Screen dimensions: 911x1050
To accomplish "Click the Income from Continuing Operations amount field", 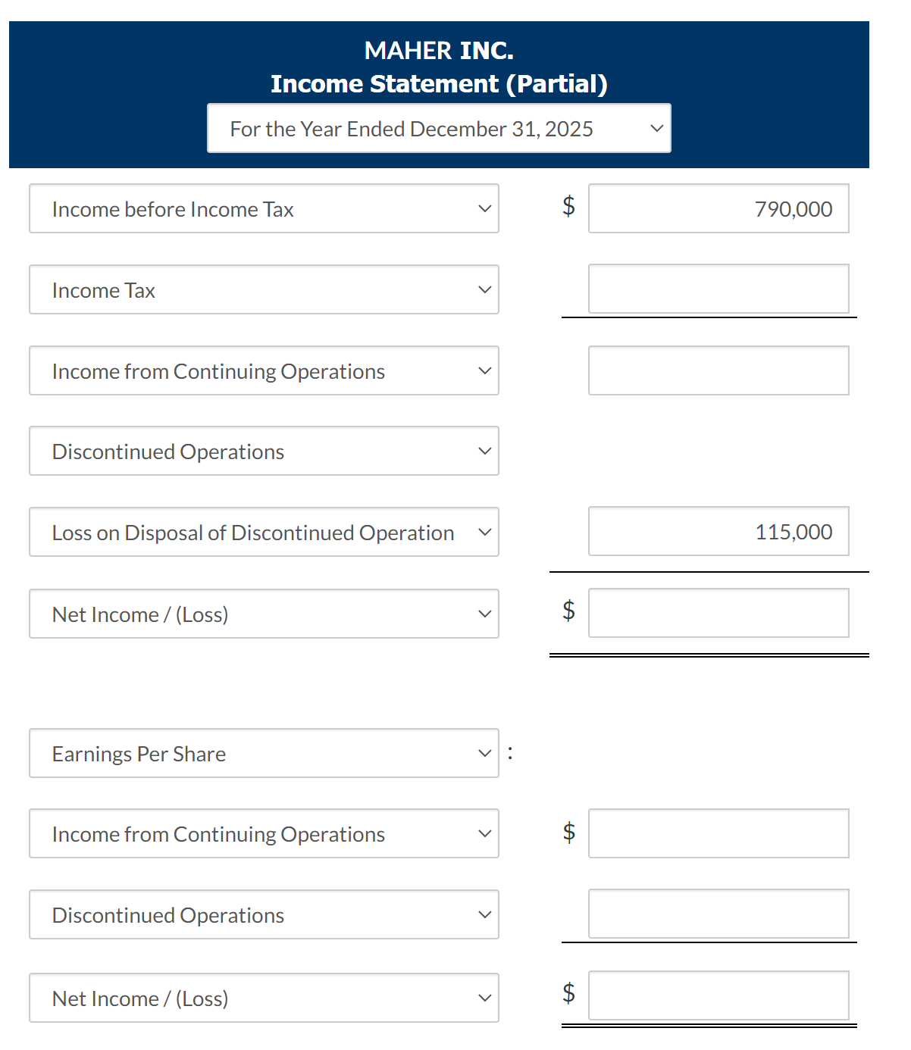I will [718, 370].
